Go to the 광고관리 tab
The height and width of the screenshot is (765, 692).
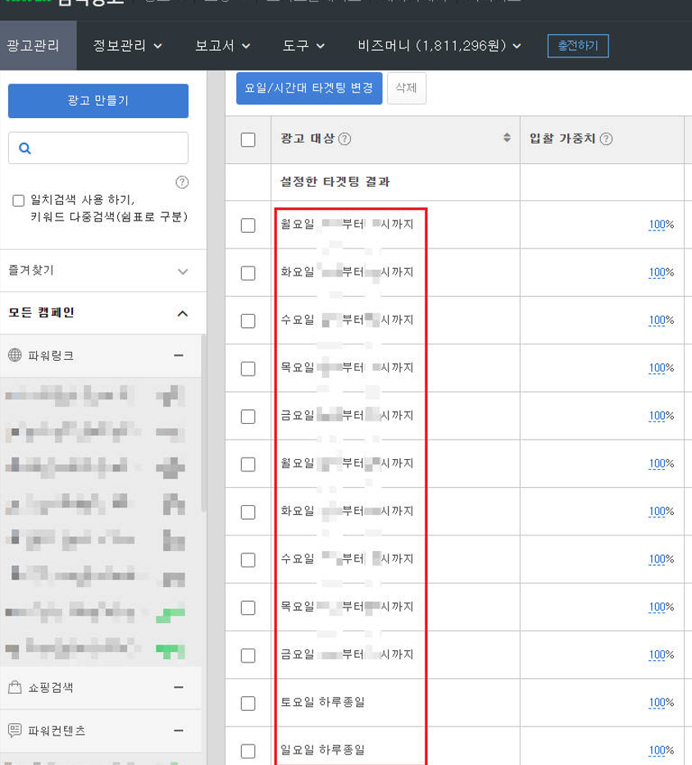(38, 45)
